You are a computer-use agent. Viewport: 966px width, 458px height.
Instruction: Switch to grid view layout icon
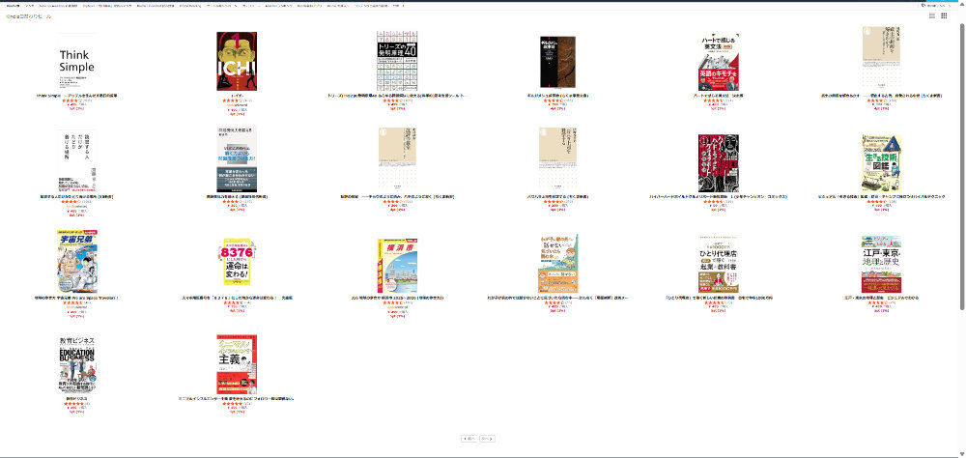pos(944,16)
